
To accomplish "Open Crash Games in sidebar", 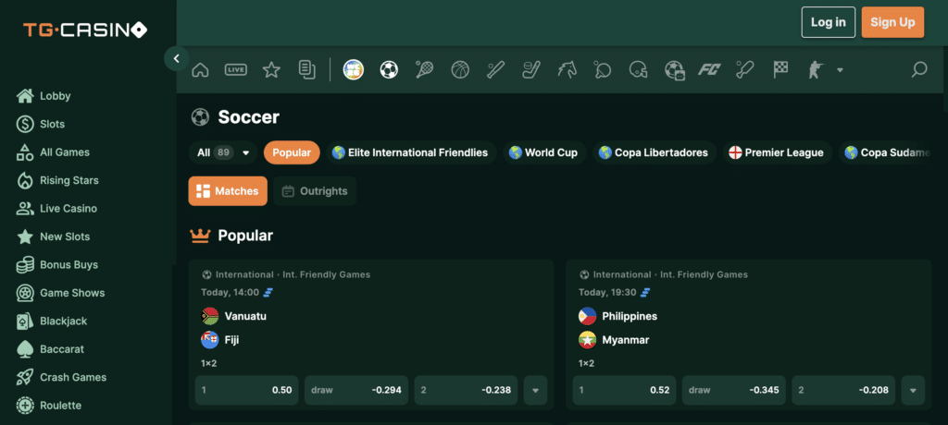I will coord(61,377).
